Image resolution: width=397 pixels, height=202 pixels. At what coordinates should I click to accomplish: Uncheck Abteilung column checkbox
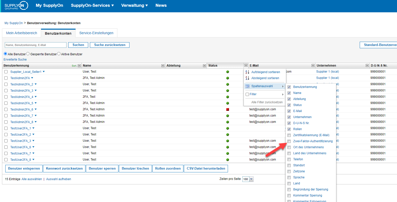tap(289, 99)
